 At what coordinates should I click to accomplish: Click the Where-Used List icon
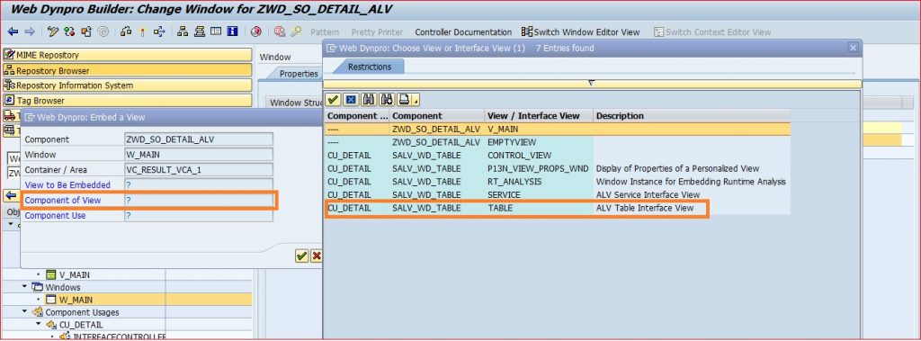tap(158, 31)
